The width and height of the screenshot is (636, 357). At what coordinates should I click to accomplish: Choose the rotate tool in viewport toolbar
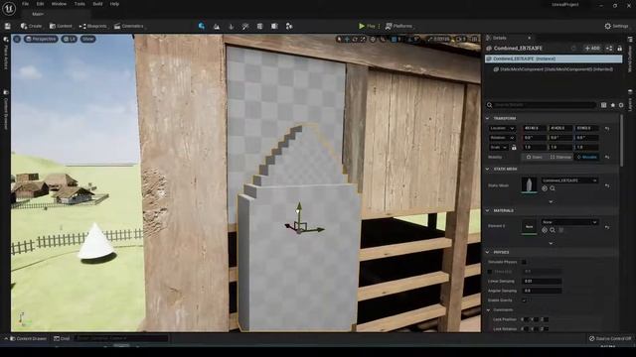tap(355, 39)
